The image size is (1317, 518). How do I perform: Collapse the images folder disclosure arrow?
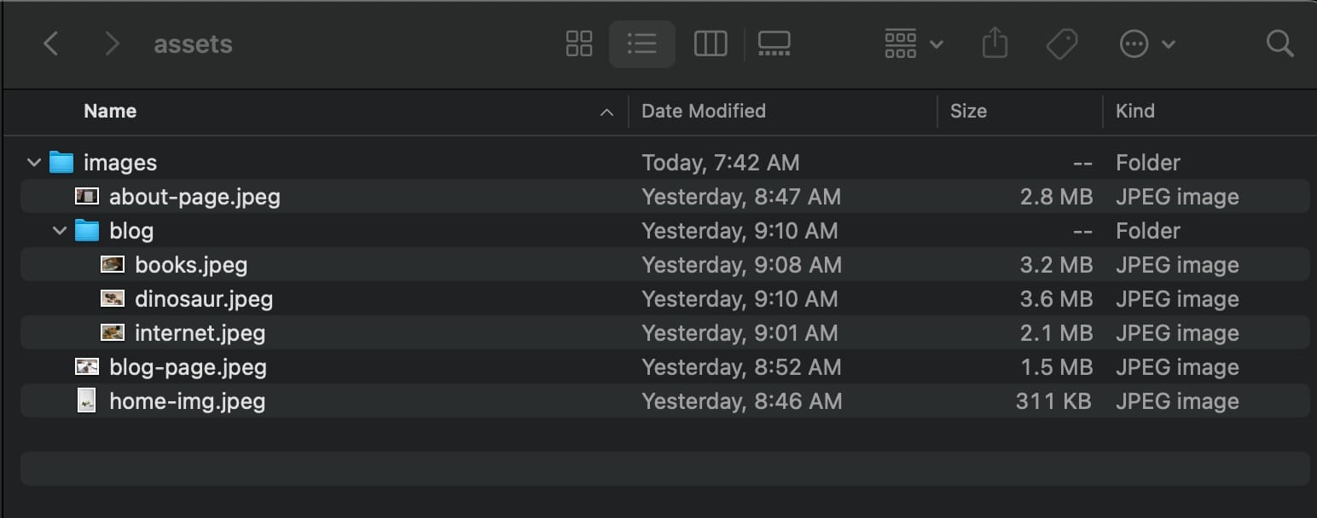click(34, 163)
